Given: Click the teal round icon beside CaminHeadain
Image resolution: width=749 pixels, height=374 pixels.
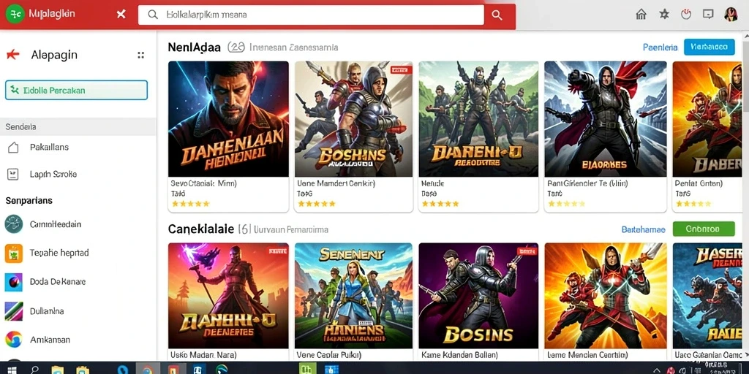Looking at the screenshot, I should click(x=14, y=224).
